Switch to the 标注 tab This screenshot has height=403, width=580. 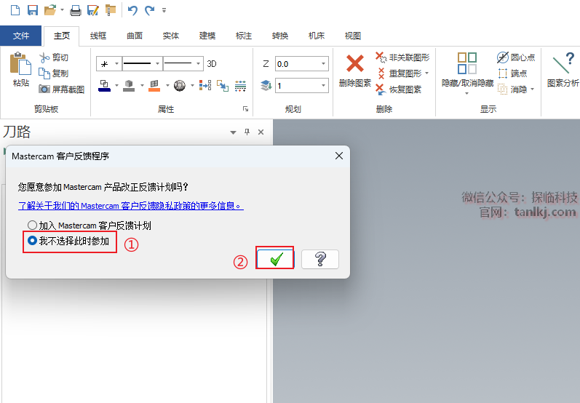(244, 36)
